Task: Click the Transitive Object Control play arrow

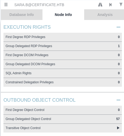Action: [118, 128]
